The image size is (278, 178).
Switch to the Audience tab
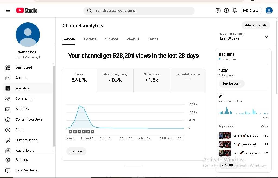pos(111,39)
